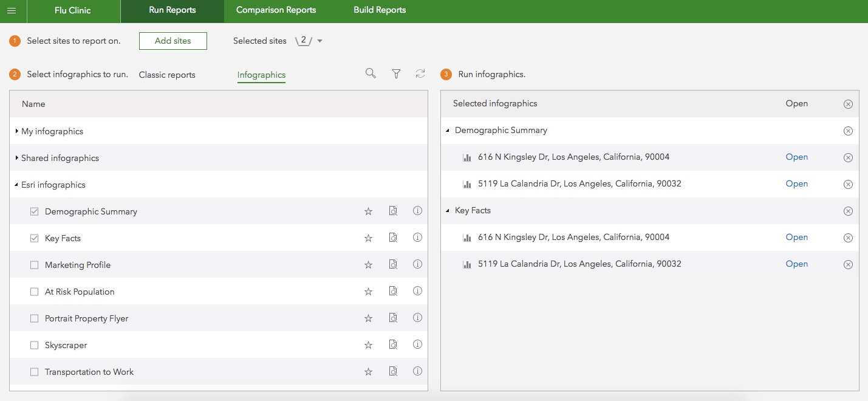868x401 pixels.
Task: Preview the Key Facts infographic
Action: pyautogui.click(x=393, y=238)
